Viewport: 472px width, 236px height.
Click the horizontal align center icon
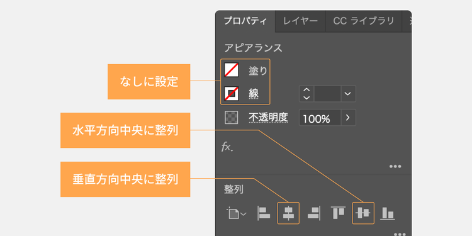[x=288, y=213]
